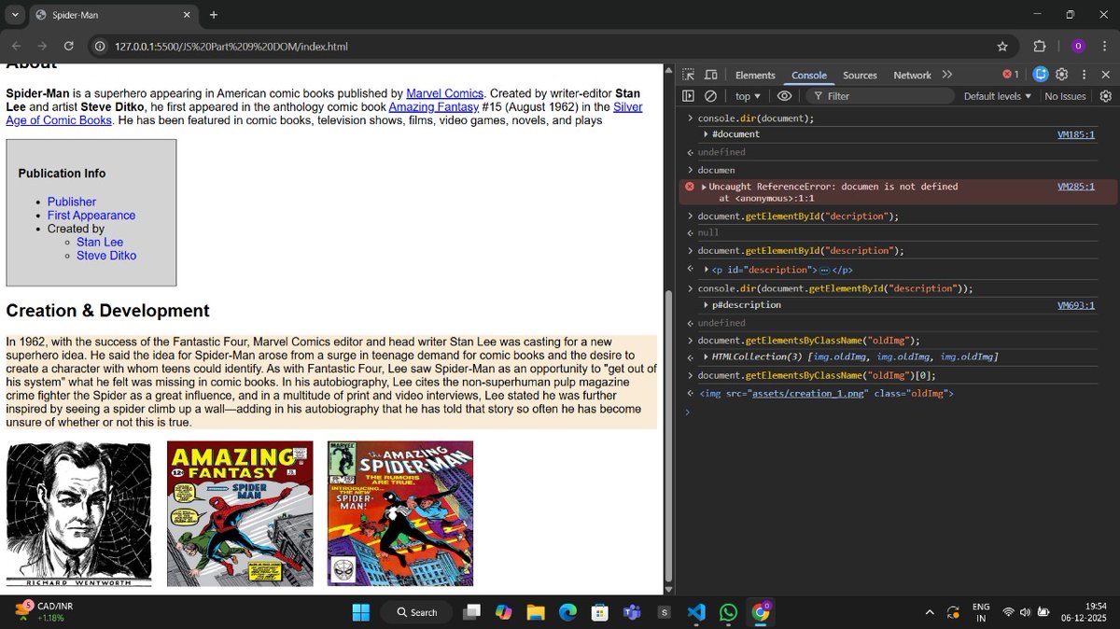Open DevTools settings gear
The width and height of the screenshot is (1120, 629).
click(1062, 75)
